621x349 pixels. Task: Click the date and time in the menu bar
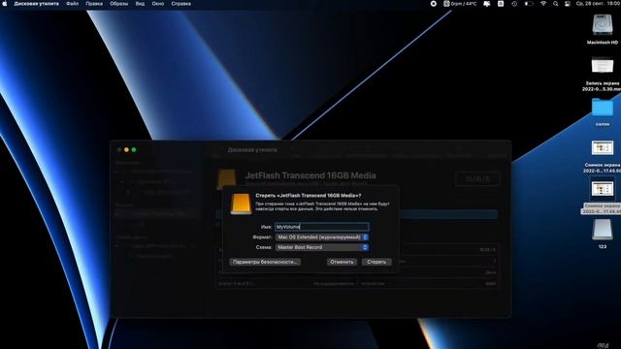599,4
